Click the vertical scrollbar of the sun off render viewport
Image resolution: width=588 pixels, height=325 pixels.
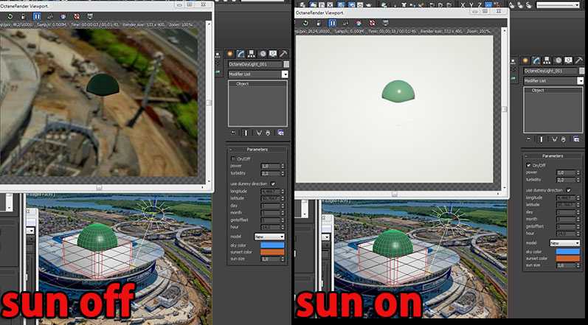tap(210, 103)
